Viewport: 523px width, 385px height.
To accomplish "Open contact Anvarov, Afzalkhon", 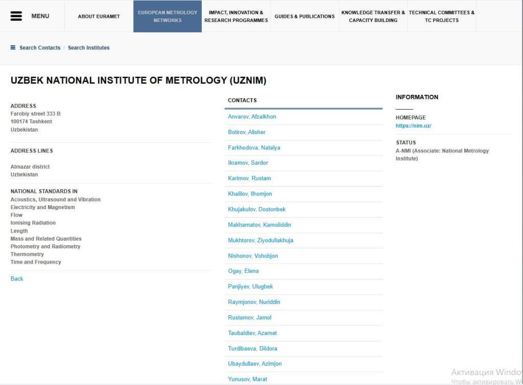I will click(252, 117).
